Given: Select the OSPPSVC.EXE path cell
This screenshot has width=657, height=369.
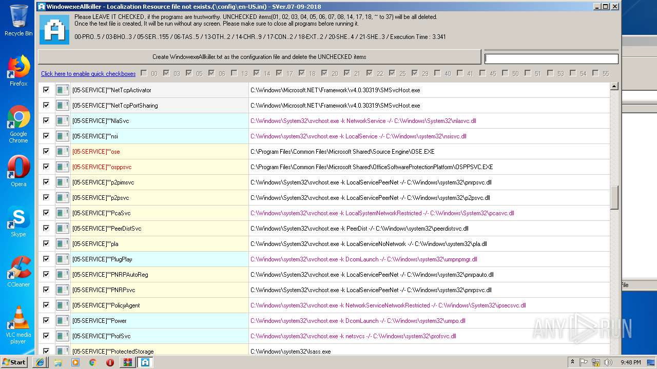Looking at the screenshot, I should click(429, 167).
